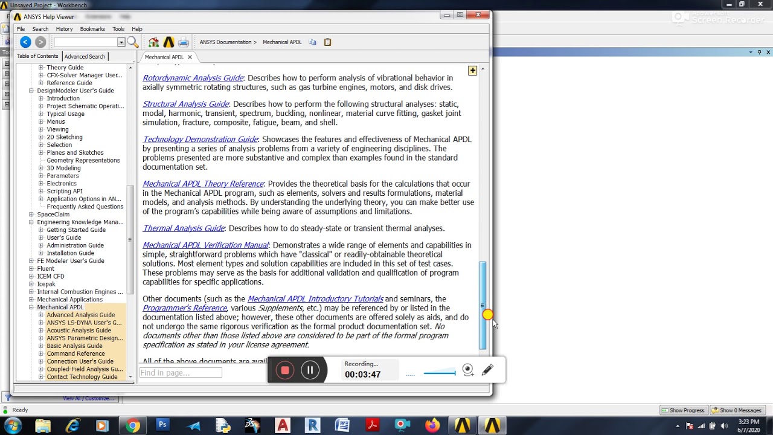Click the grey forward navigation arrow
The height and width of the screenshot is (435, 773).
click(x=40, y=42)
